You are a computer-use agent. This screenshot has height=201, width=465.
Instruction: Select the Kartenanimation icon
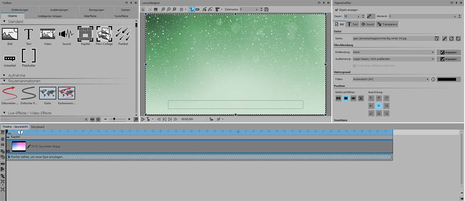pos(66,93)
